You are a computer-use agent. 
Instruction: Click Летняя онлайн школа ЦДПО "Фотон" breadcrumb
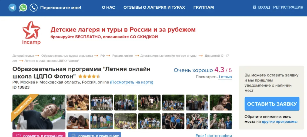pos(52,61)
